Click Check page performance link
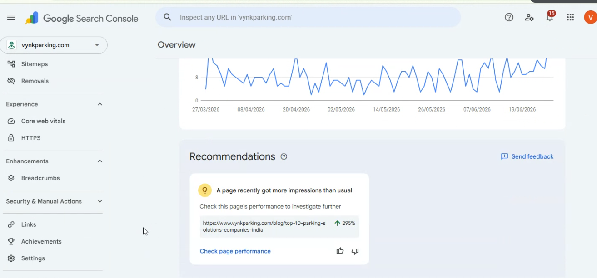Screen dimensions: 597x278 click(235, 251)
